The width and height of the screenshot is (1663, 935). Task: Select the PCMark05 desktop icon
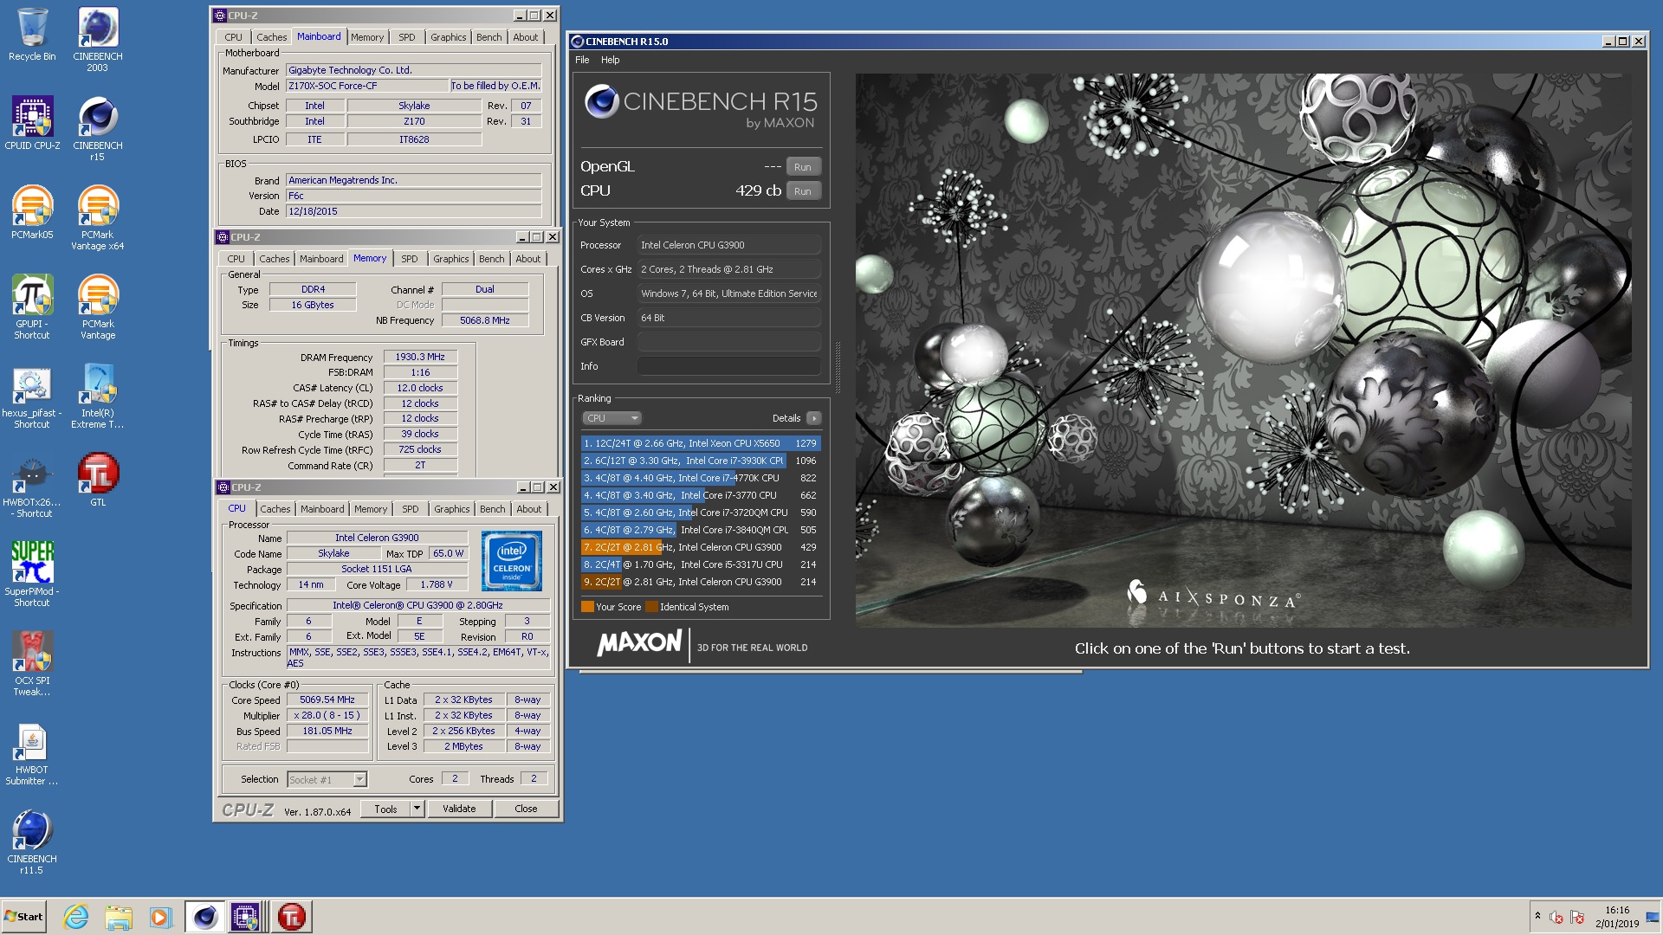32,212
